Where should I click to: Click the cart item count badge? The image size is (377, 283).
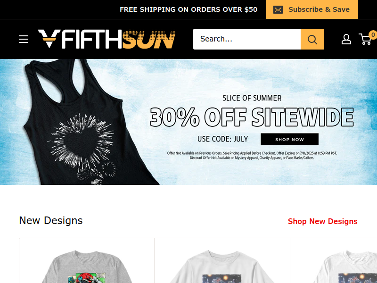click(x=373, y=34)
